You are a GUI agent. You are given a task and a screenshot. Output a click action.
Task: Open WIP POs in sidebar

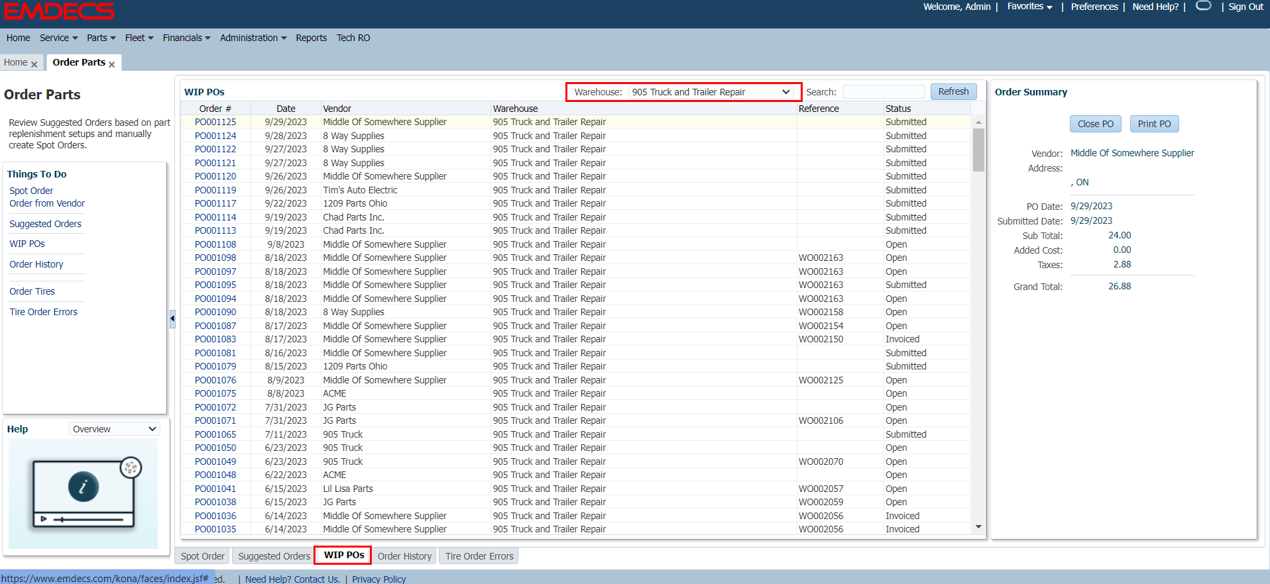point(27,244)
